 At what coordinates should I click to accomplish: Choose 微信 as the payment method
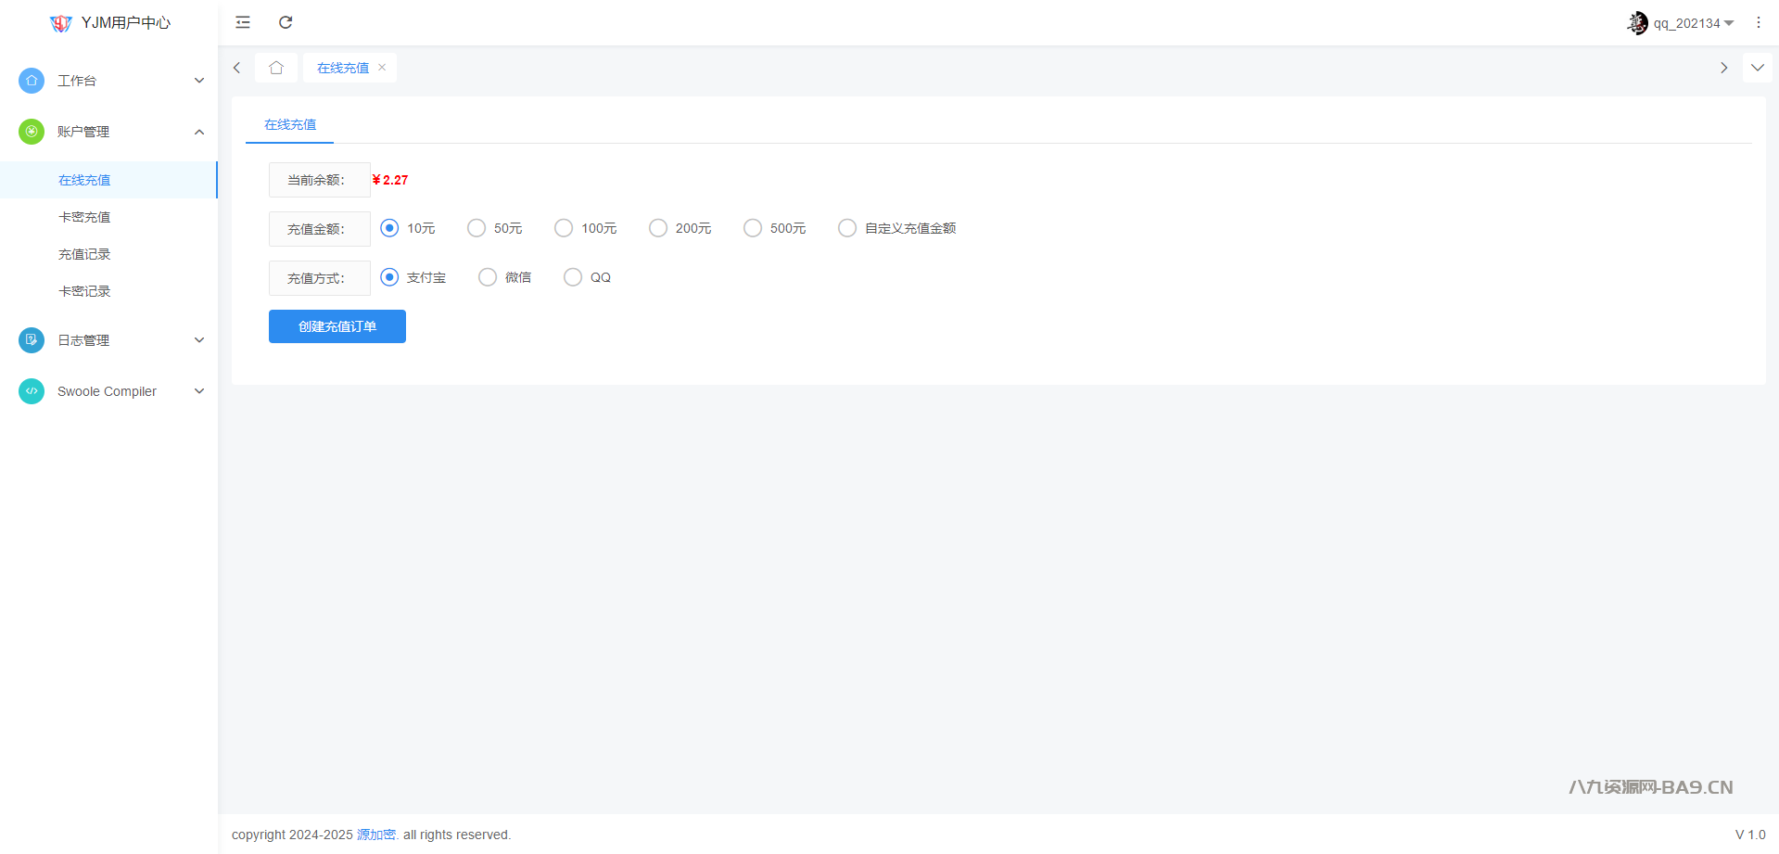click(x=488, y=277)
